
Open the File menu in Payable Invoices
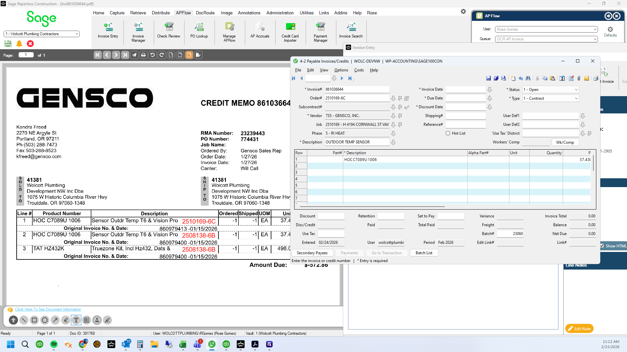coord(298,70)
